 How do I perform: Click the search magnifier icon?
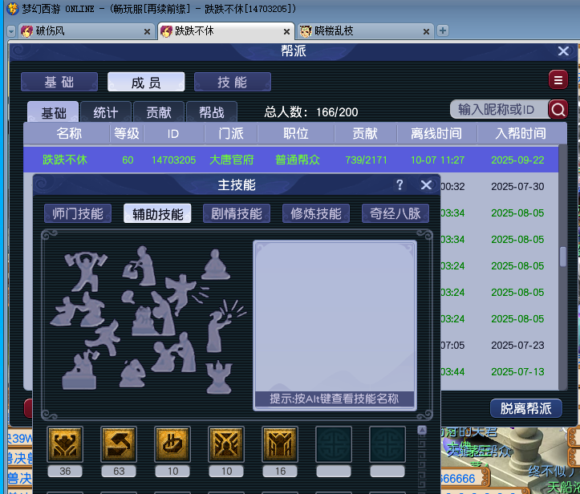558,109
